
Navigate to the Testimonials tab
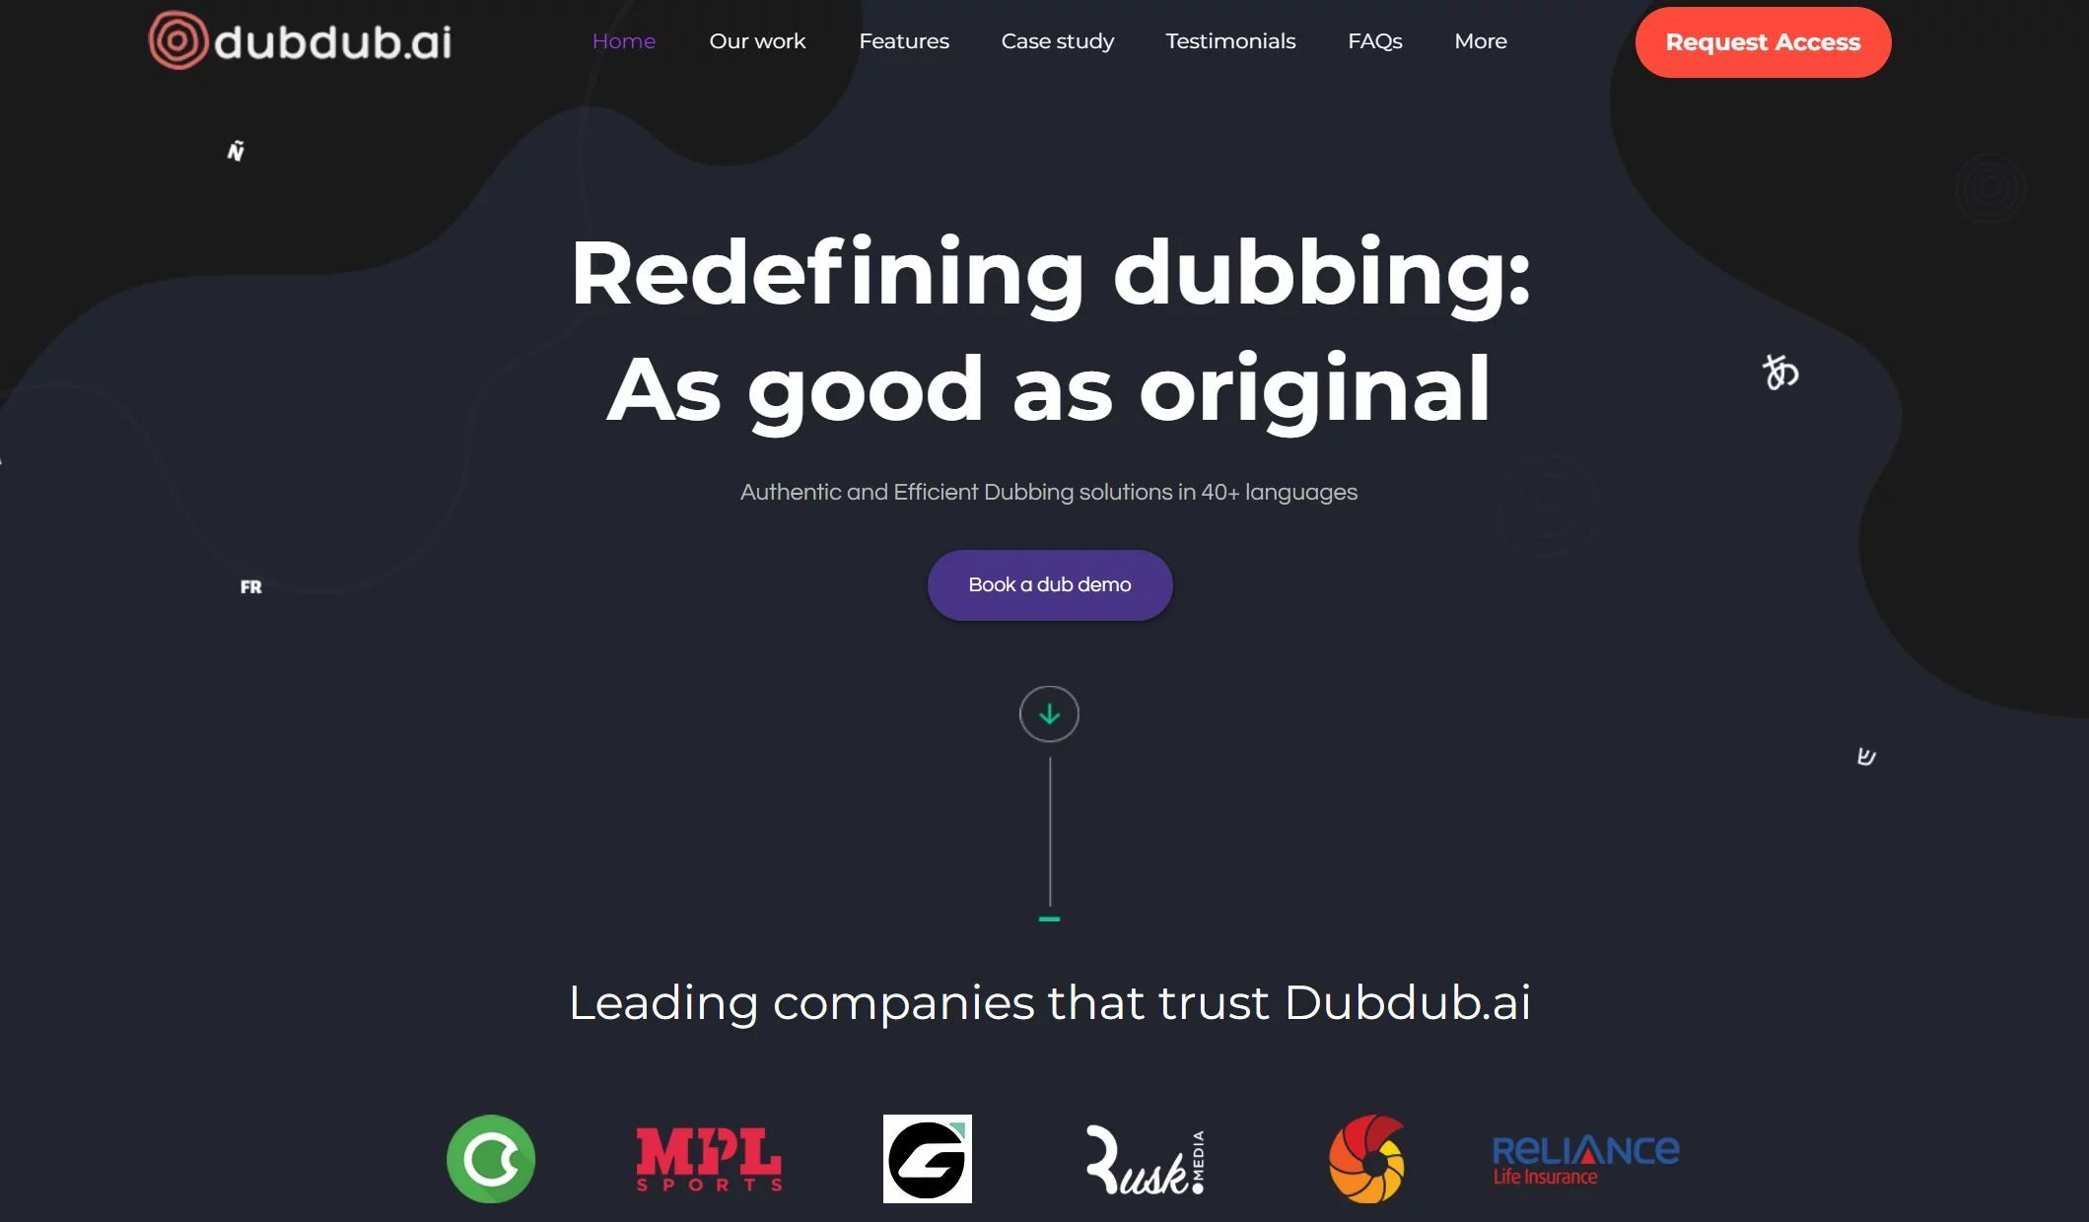pos(1230,39)
